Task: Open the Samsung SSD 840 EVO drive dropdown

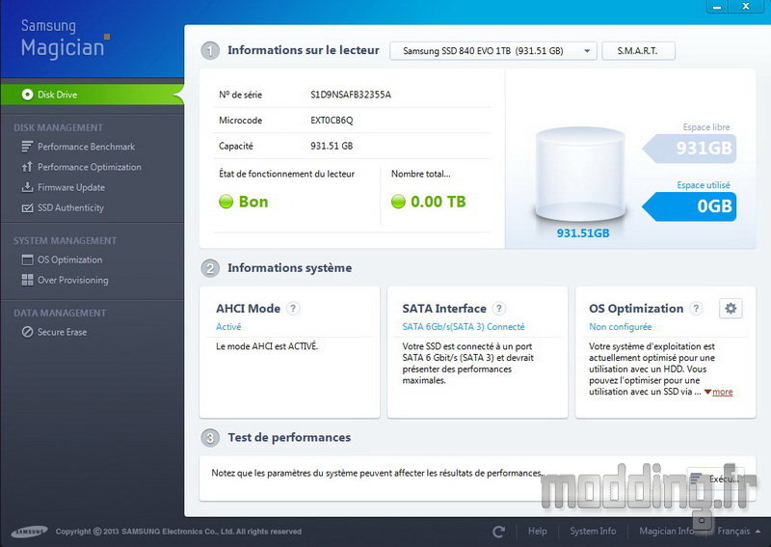Action: pyautogui.click(x=493, y=51)
